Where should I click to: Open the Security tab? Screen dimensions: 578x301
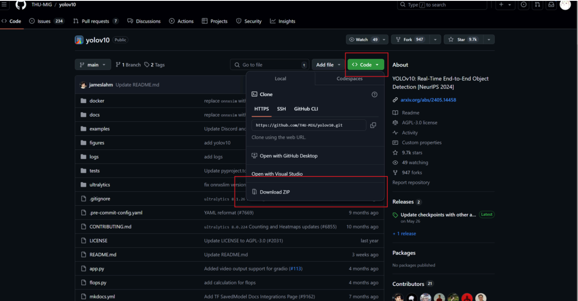tap(249, 21)
